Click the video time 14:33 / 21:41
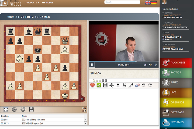This screenshot has width=194, height=129. [x=123, y=65]
